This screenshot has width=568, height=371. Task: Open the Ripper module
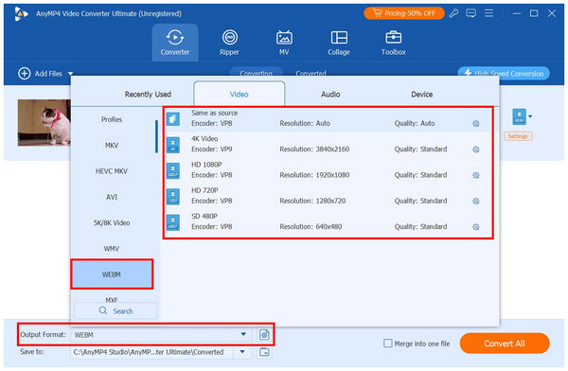230,43
